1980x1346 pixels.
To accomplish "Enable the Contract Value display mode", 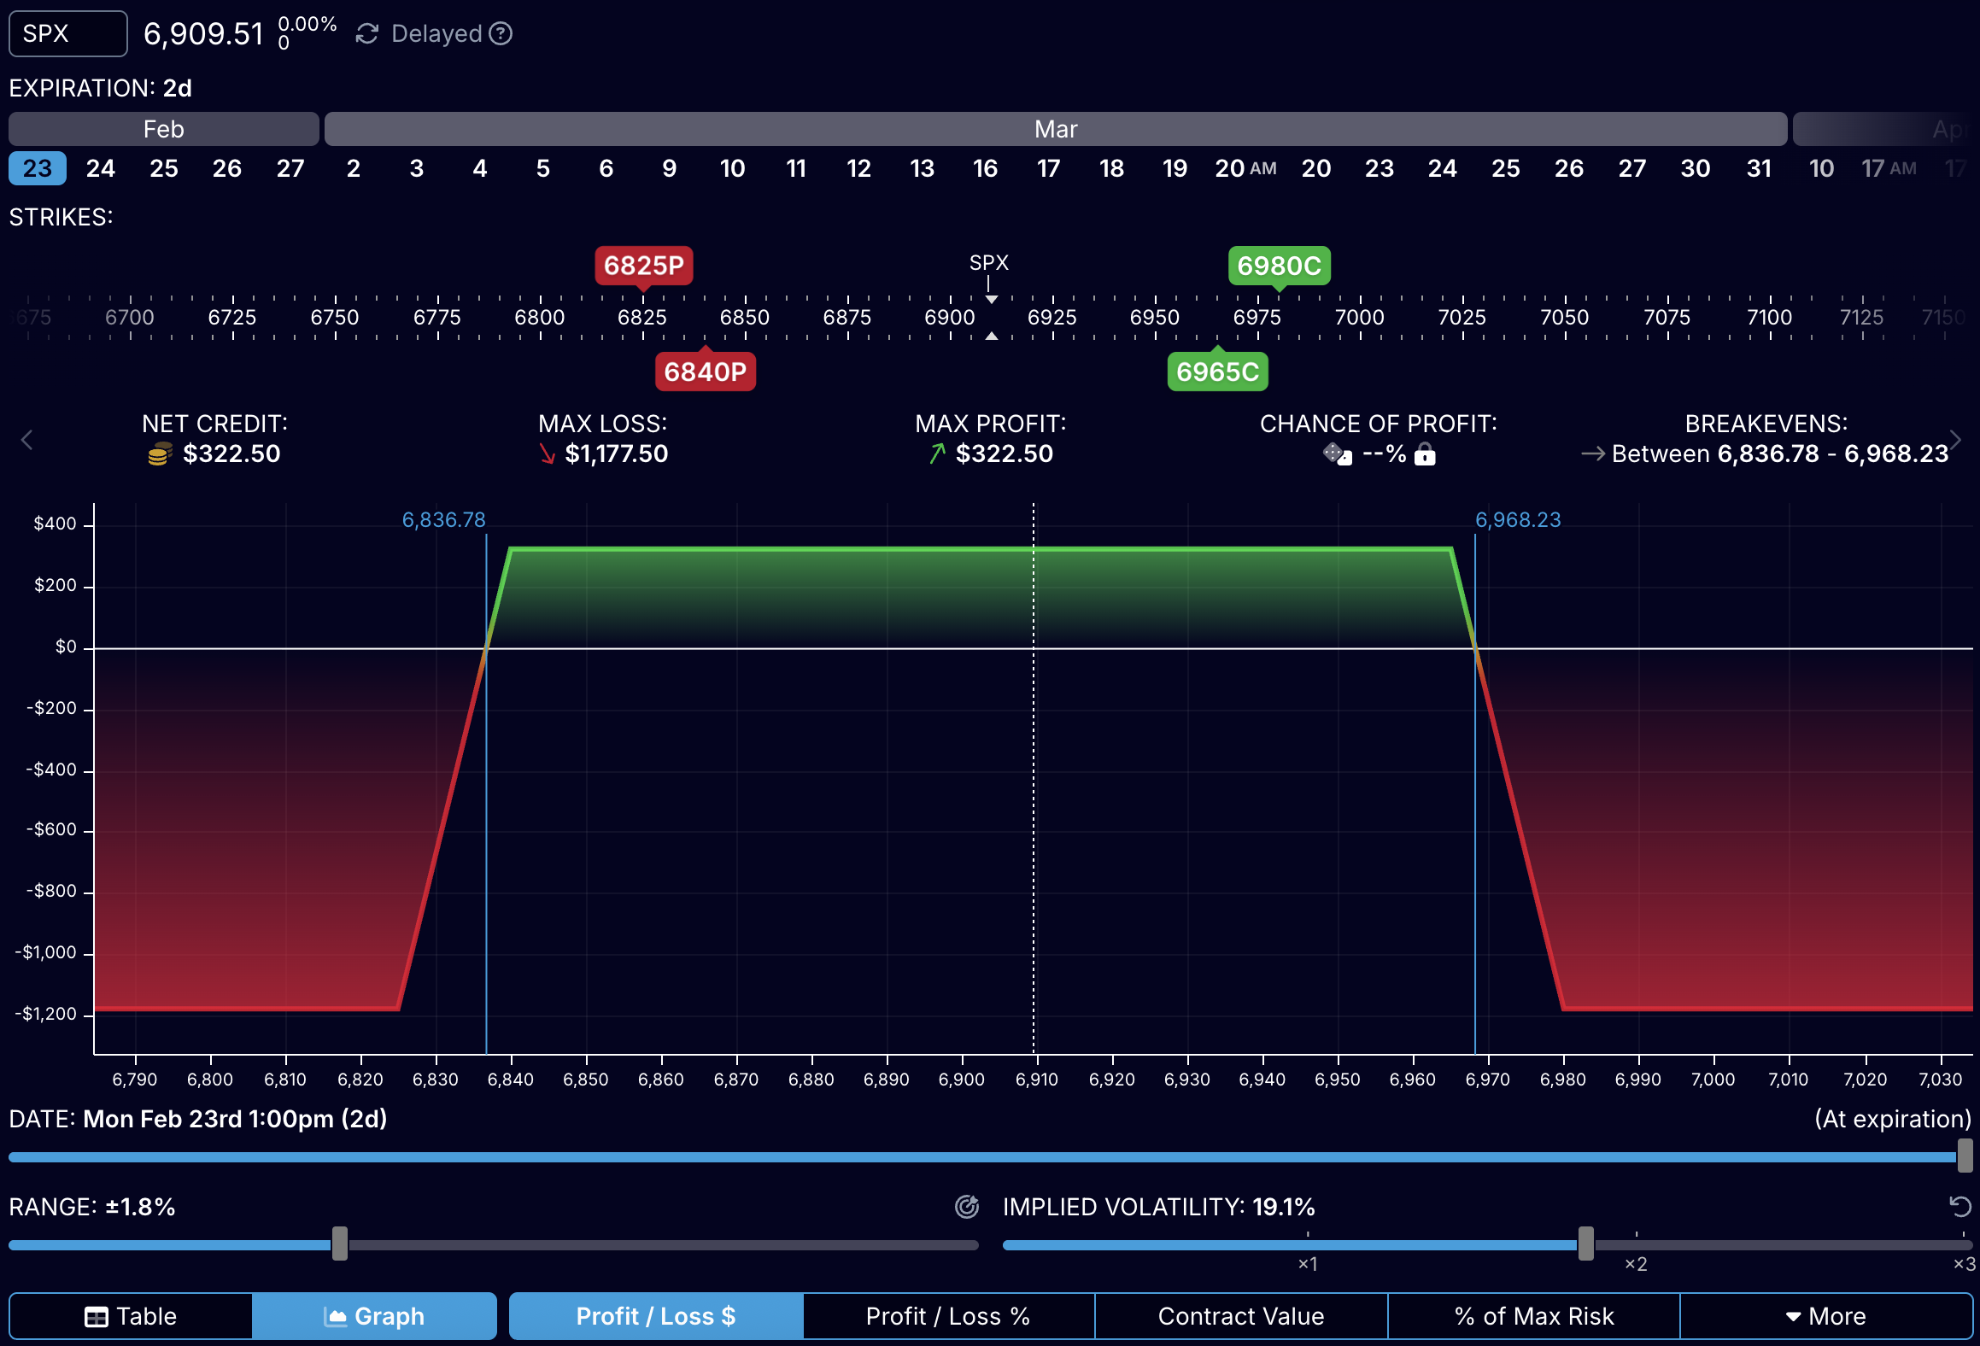I will [x=1240, y=1316].
